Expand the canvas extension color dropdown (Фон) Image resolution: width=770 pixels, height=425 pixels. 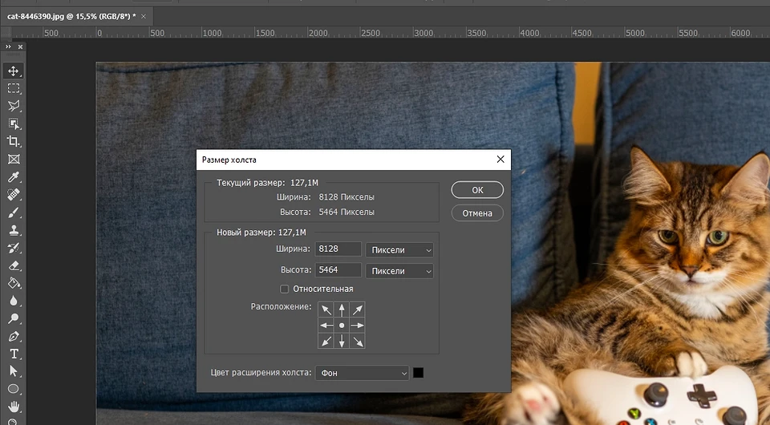click(x=363, y=373)
